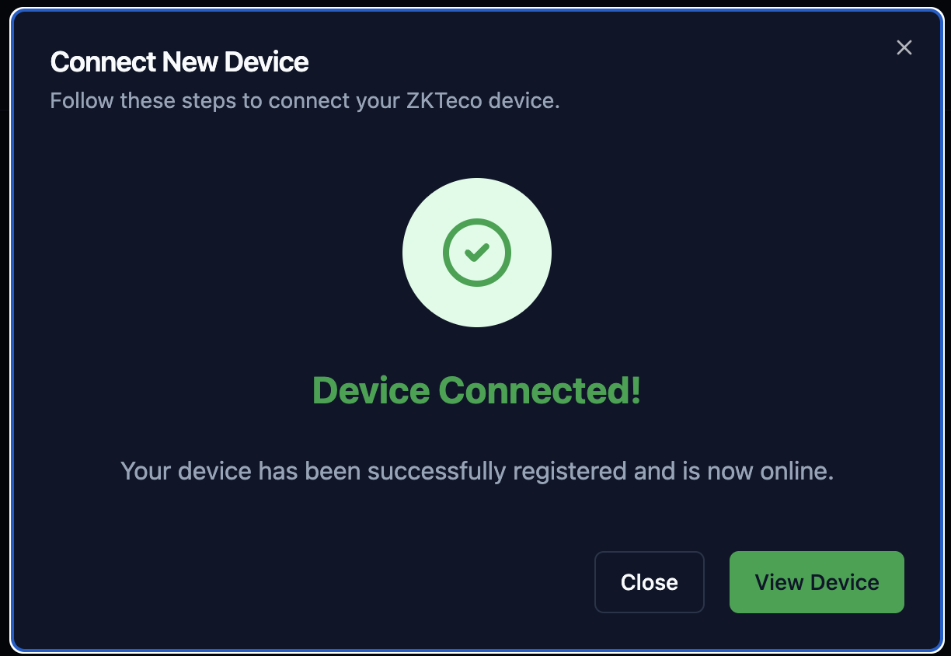Click the word "ZKTeco" in the subtitle
The height and width of the screenshot is (656, 951).
pyautogui.click(x=445, y=101)
